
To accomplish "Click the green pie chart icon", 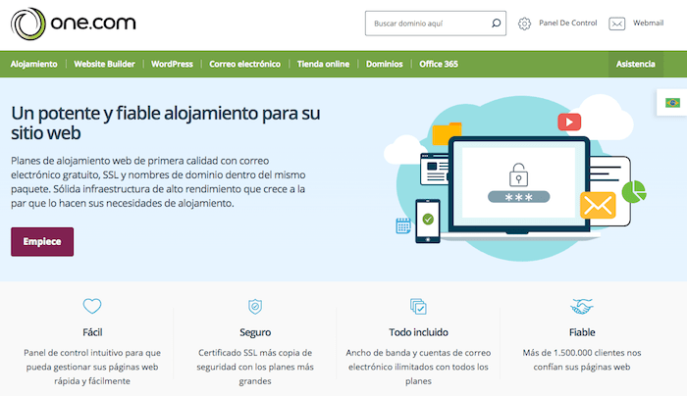I will (634, 192).
